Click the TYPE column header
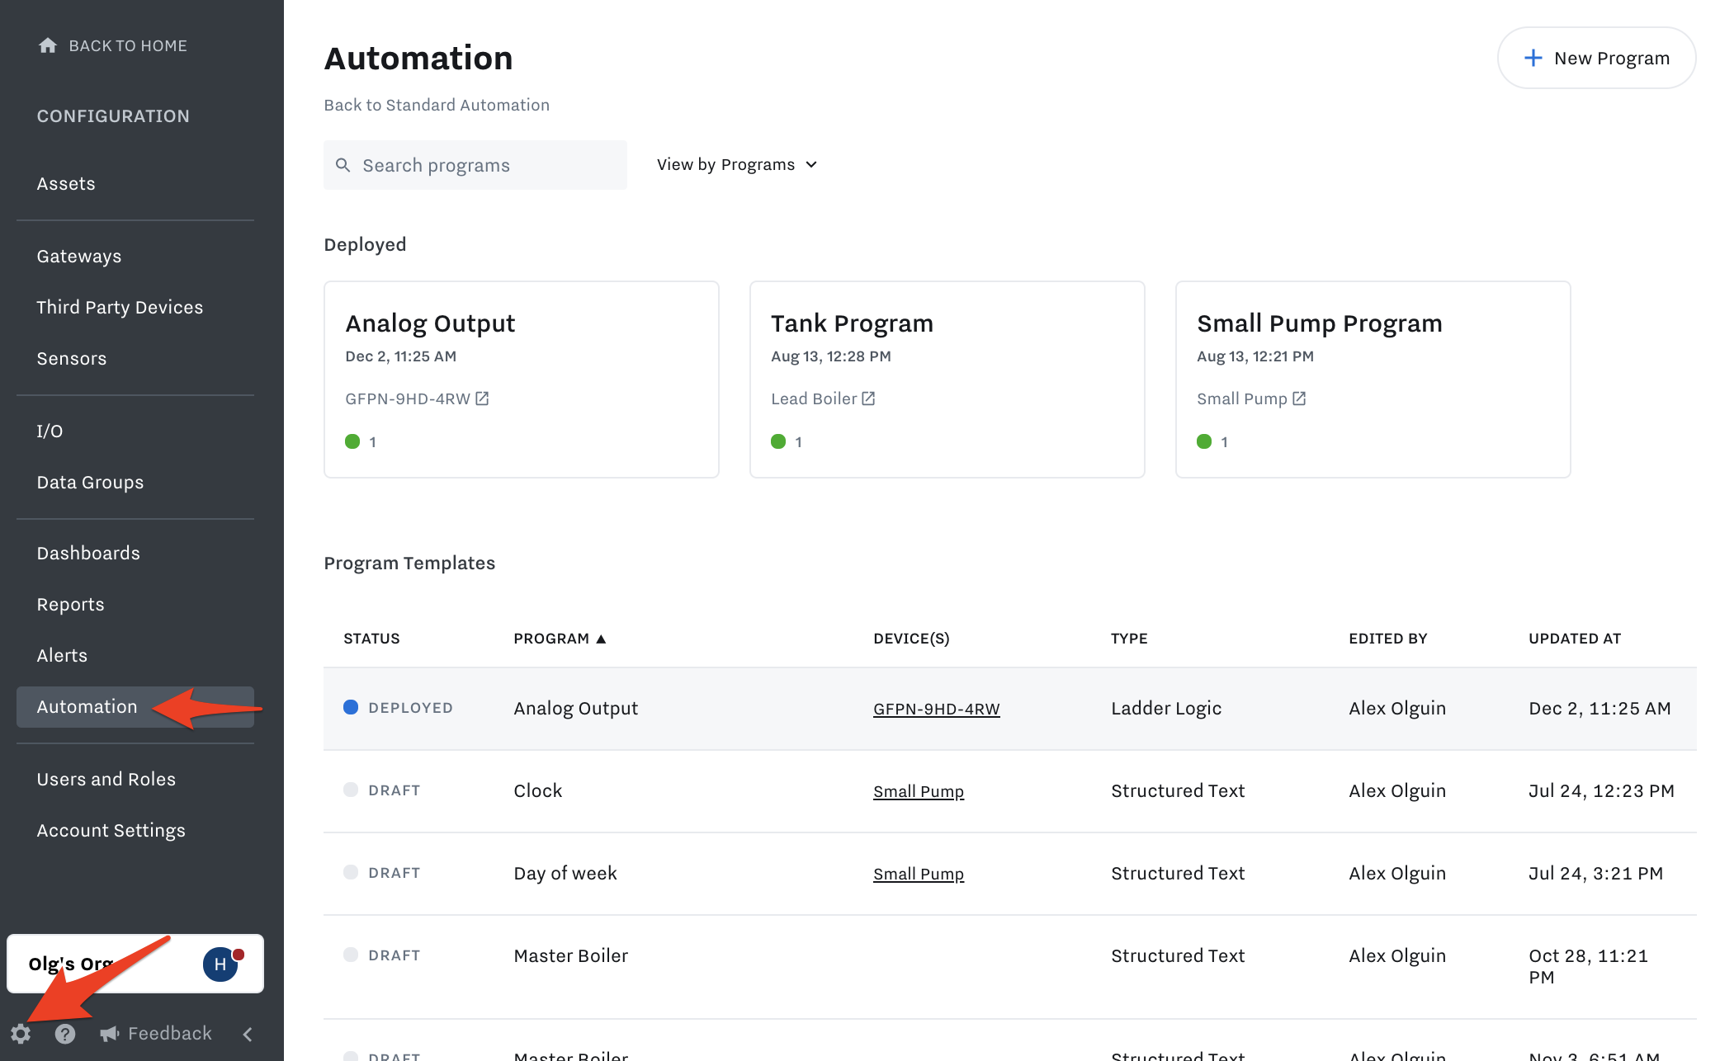1720x1061 pixels. (1129, 639)
